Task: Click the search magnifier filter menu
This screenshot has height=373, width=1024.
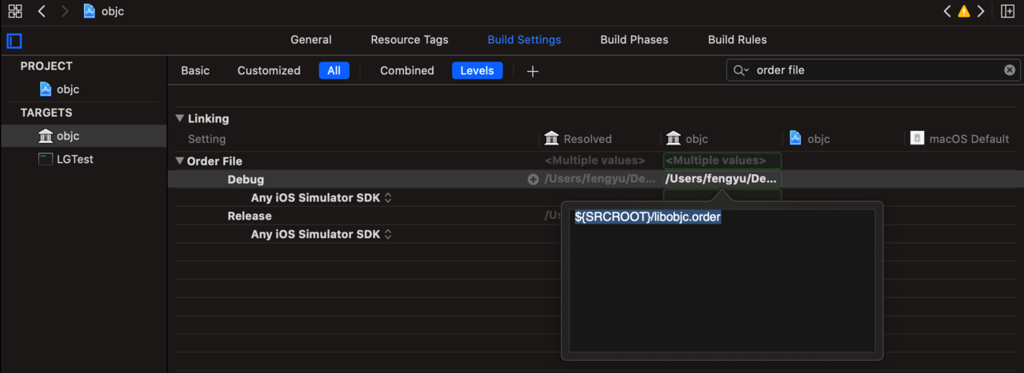Action: tap(741, 70)
